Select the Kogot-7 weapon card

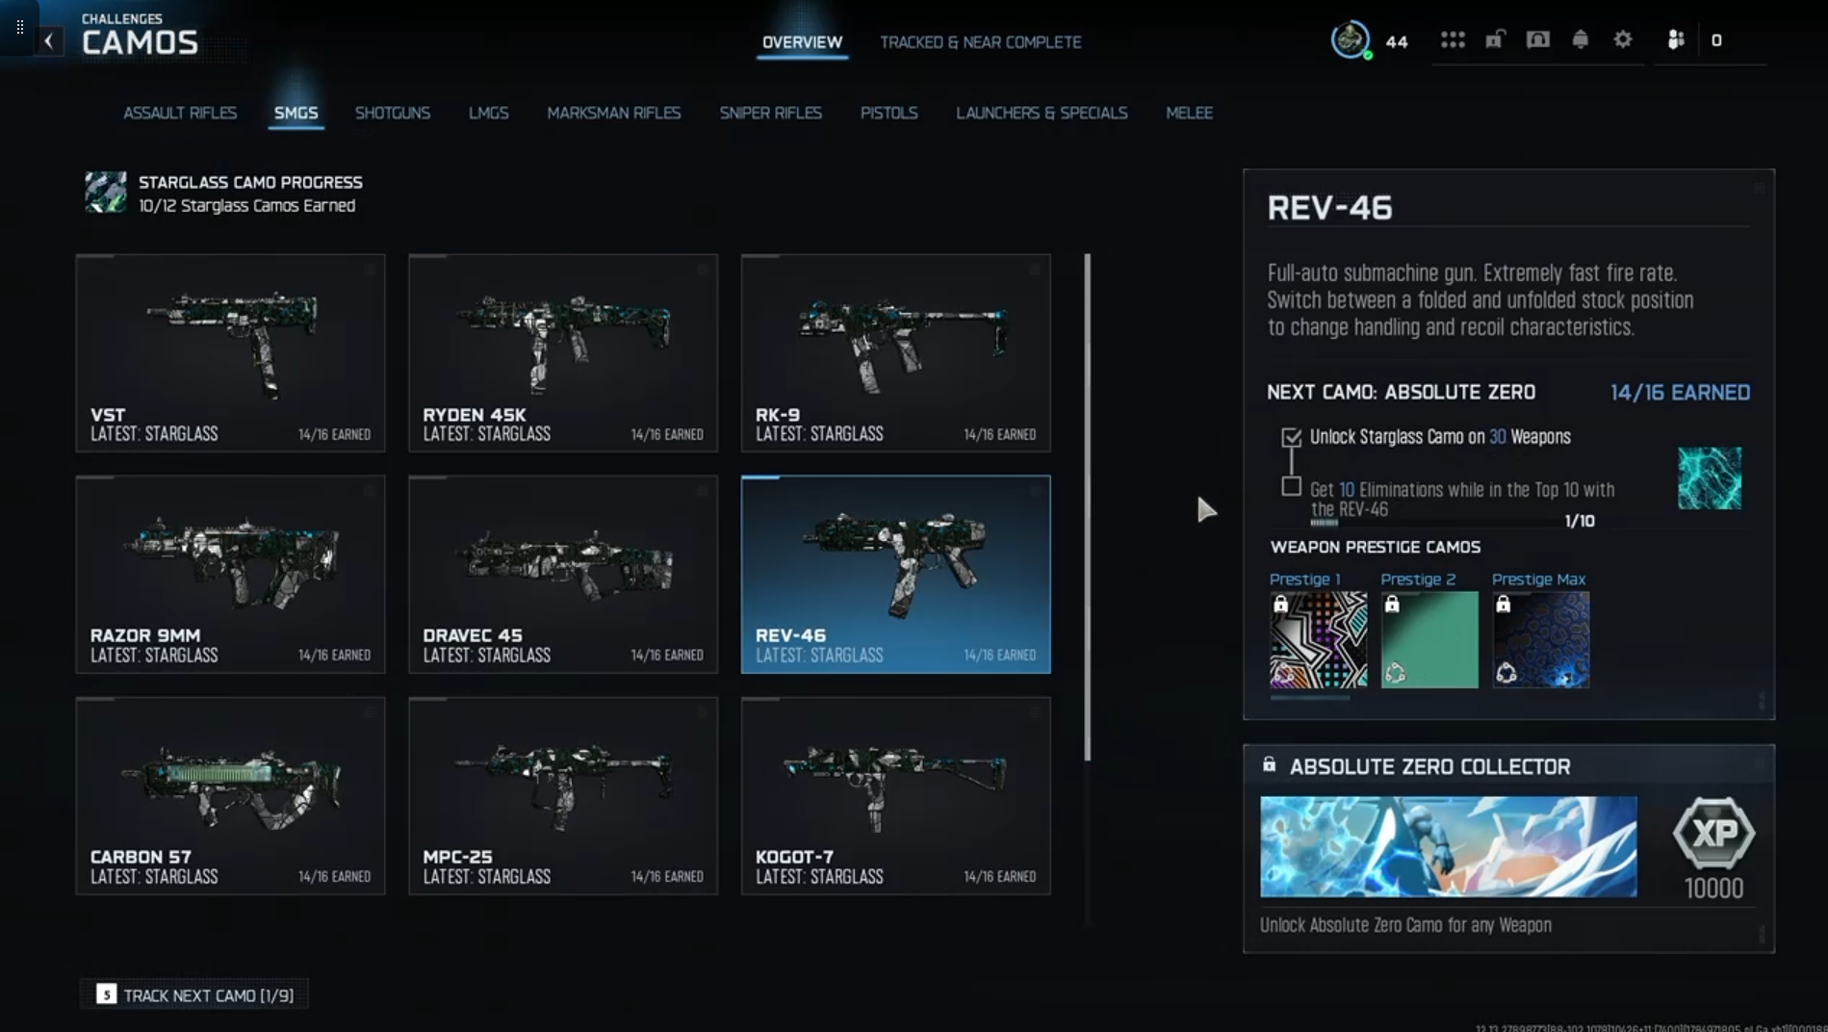tap(896, 796)
